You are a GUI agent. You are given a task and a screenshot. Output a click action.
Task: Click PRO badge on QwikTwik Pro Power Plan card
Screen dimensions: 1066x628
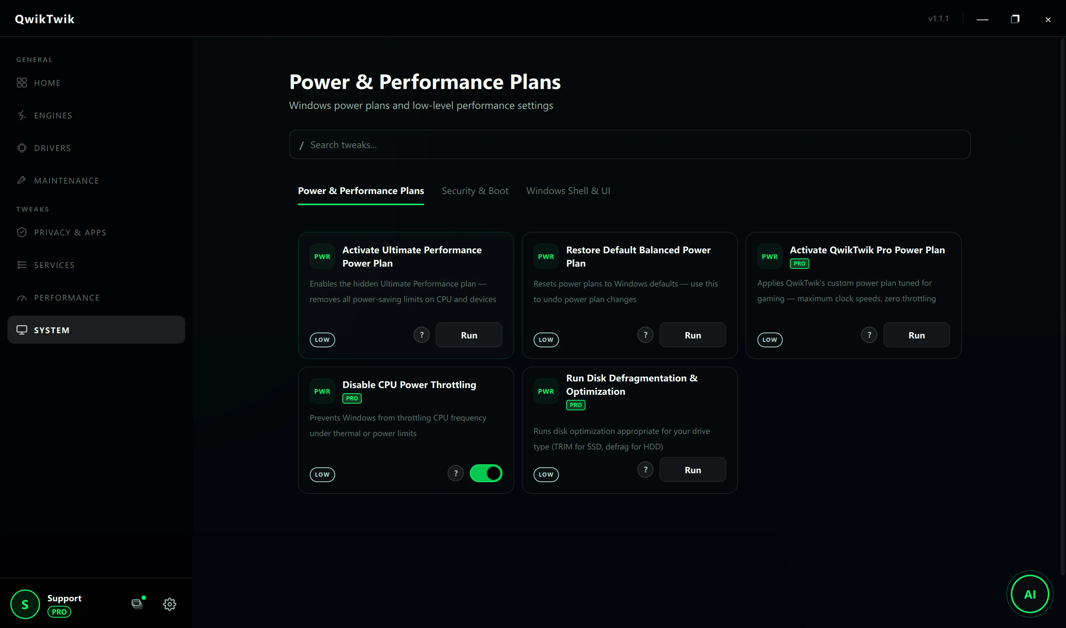point(799,264)
